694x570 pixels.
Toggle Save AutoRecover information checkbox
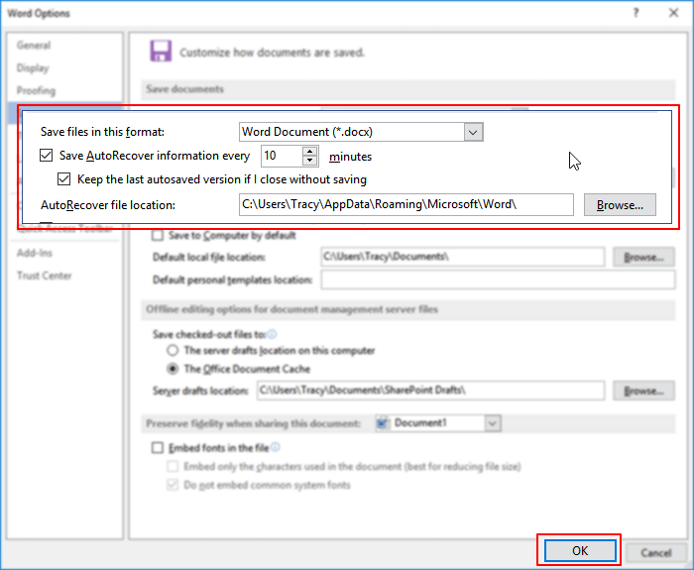coord(46,156)
